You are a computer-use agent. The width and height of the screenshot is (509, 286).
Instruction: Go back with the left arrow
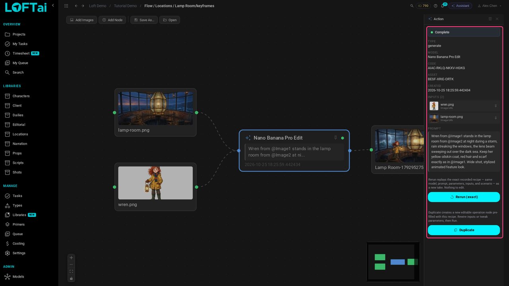tap(76, 6)
